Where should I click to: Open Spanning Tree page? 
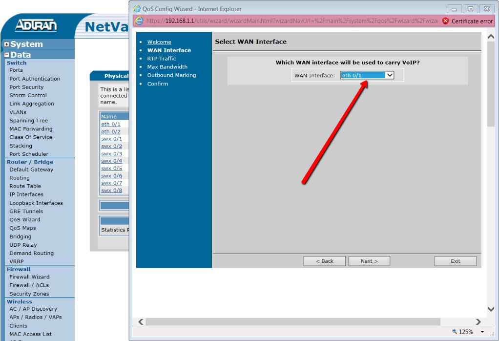click(x=29, y=120)
